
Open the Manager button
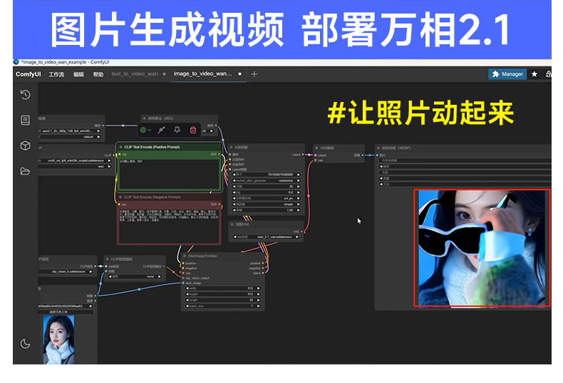coord(507,74)
